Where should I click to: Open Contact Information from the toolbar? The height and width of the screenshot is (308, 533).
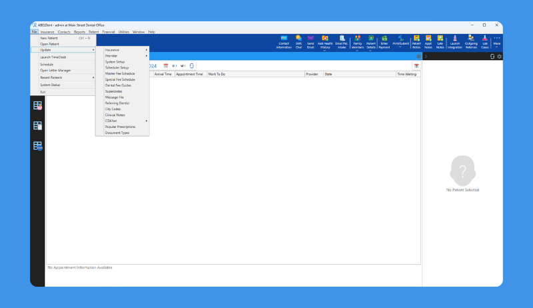coord(284,42)
